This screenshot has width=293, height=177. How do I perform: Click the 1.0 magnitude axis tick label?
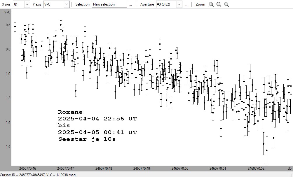click(8, 74)
